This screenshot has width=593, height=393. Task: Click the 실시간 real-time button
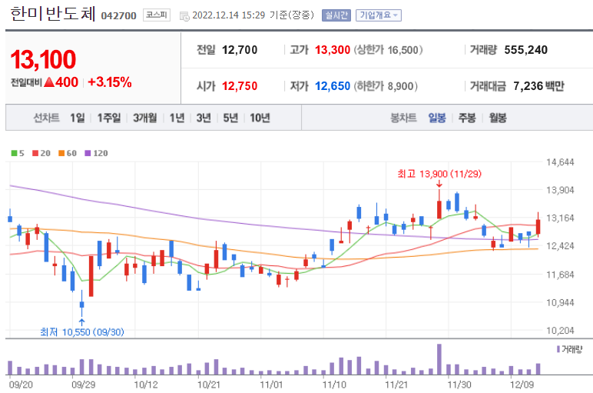pyautogui.click(x=336, y=15)
